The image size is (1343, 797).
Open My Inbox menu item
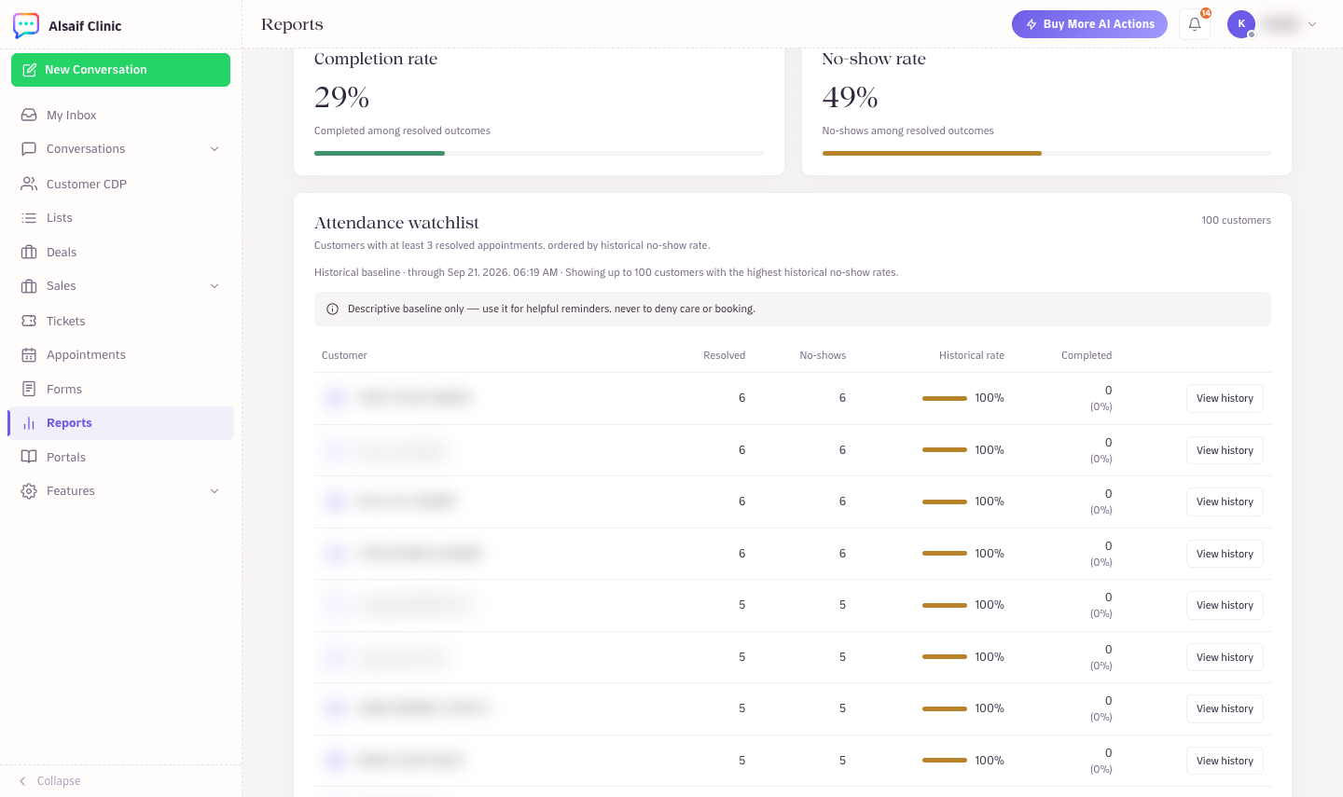120,115
